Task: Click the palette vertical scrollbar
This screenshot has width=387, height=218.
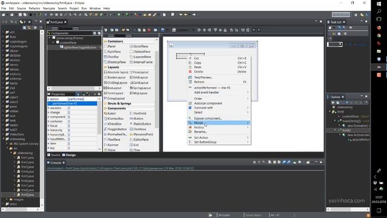Action: click(x=157, y=89)
